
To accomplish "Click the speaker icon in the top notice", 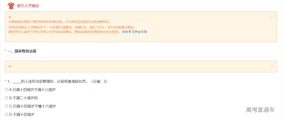I will click(10, 17).
